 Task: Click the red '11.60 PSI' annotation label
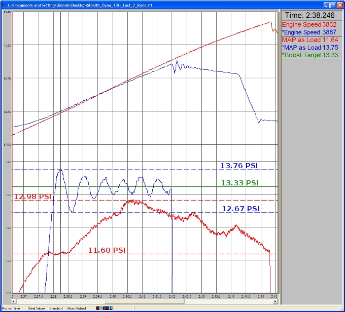pyautogui.click(x=107, y=250)
